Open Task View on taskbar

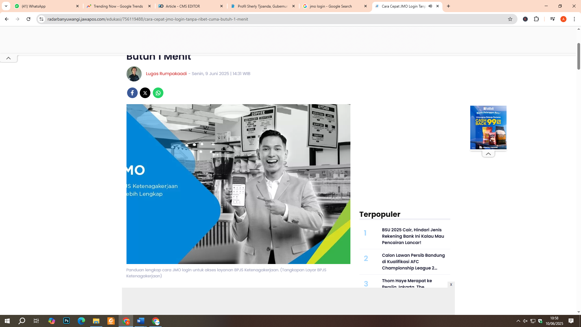tap(36, 321)
